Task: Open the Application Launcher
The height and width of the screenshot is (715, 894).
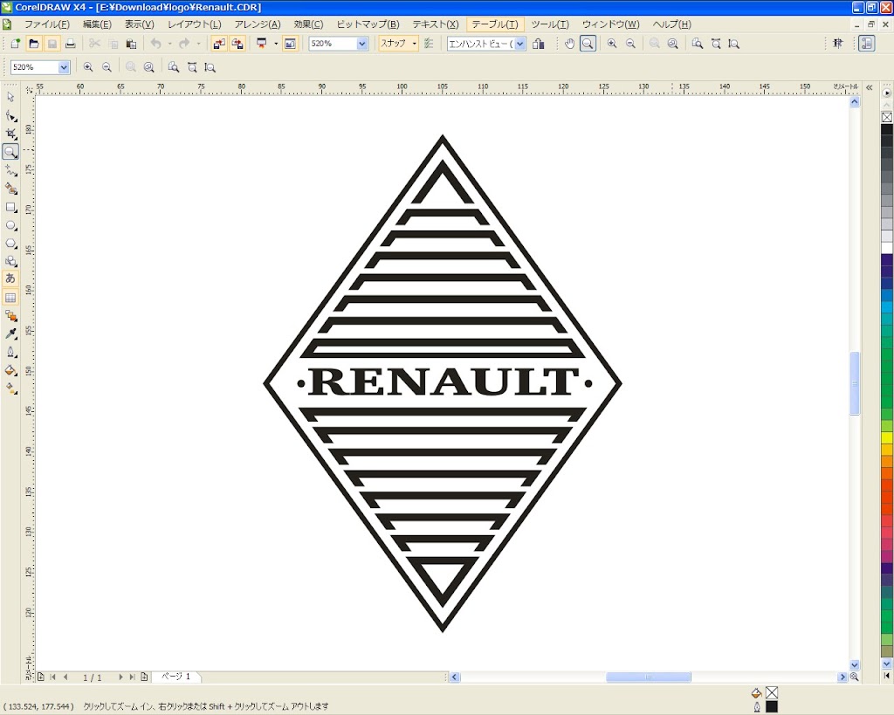Action: 262,44
